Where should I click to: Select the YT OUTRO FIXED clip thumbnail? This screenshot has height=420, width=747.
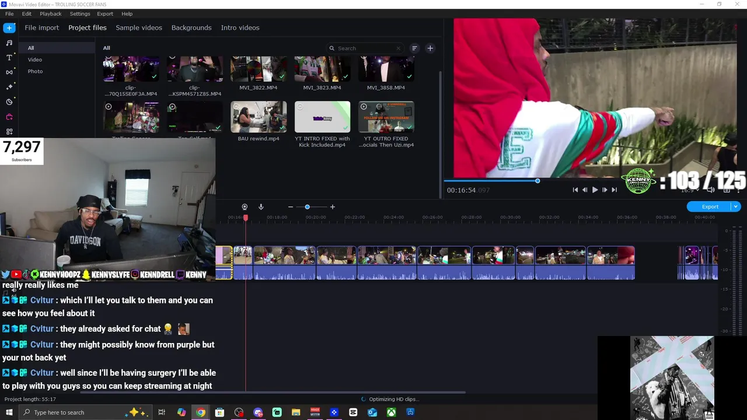pos(386,117)
